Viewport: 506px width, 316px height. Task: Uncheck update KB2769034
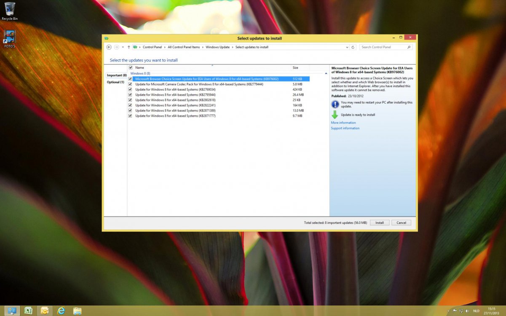[130, 89]
